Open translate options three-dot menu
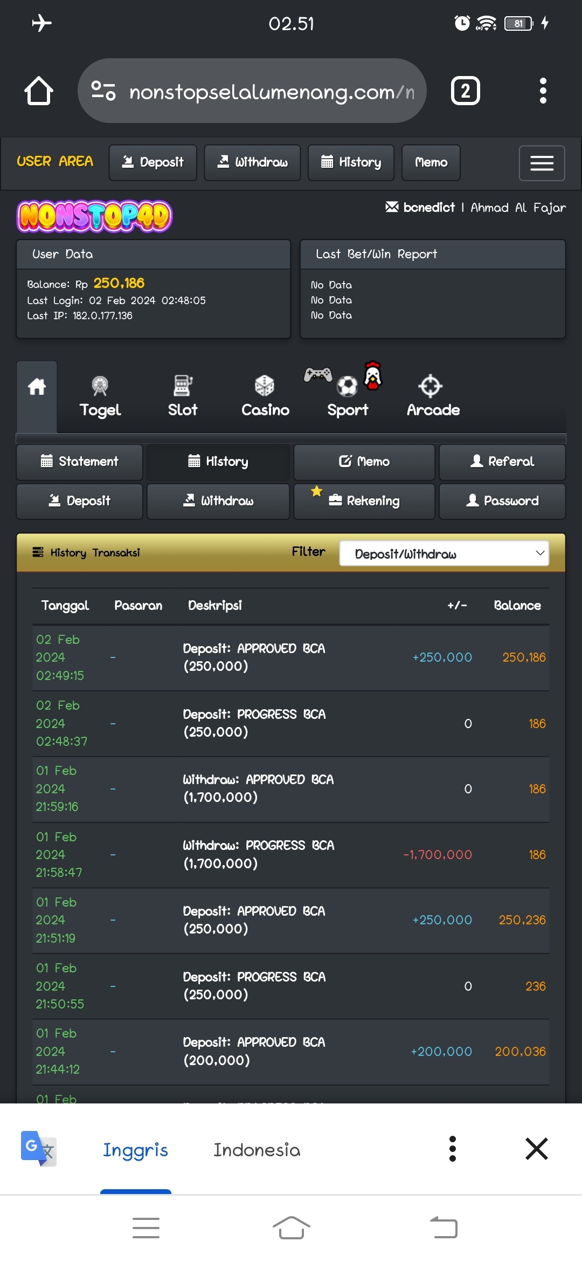The image size is (582, 1262). (x=453, y=1149)
